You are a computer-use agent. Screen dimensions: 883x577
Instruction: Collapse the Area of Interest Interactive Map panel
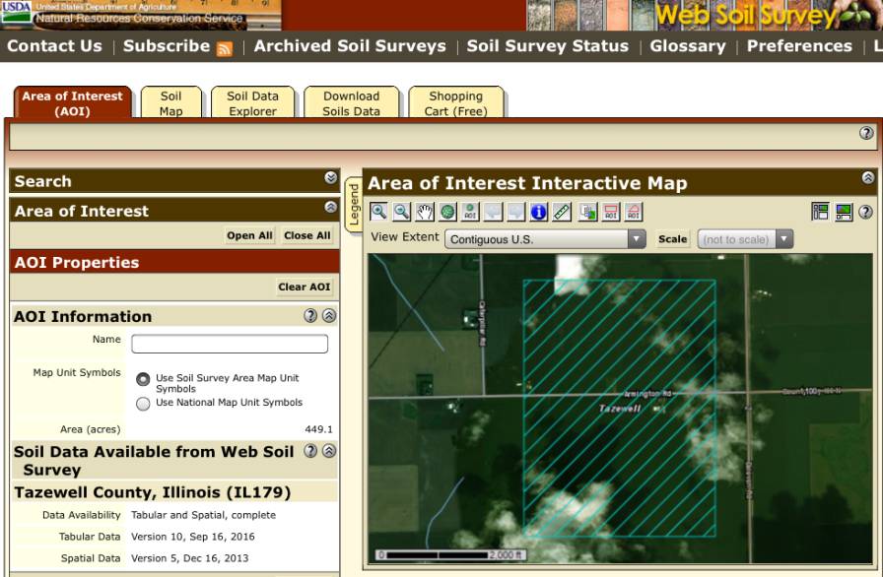pyautogui.click(x=866, y=180)
